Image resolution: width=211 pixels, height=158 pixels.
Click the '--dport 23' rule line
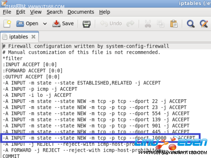95,107
